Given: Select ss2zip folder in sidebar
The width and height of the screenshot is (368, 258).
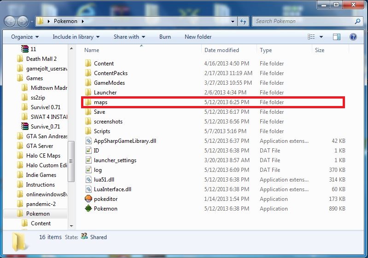Looking at the screenshot, I should (38, 97).
